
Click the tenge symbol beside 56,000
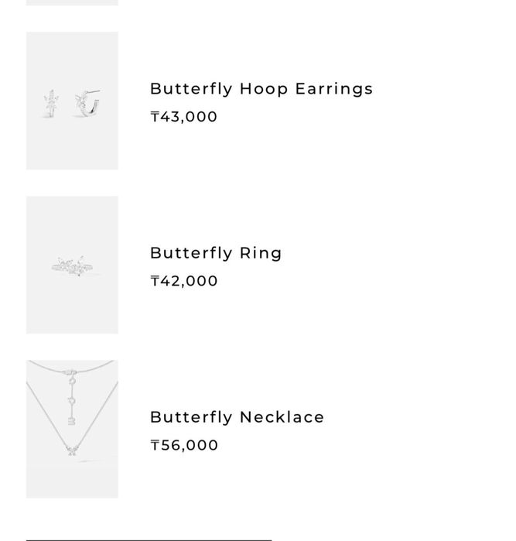[x=155, y=445]
